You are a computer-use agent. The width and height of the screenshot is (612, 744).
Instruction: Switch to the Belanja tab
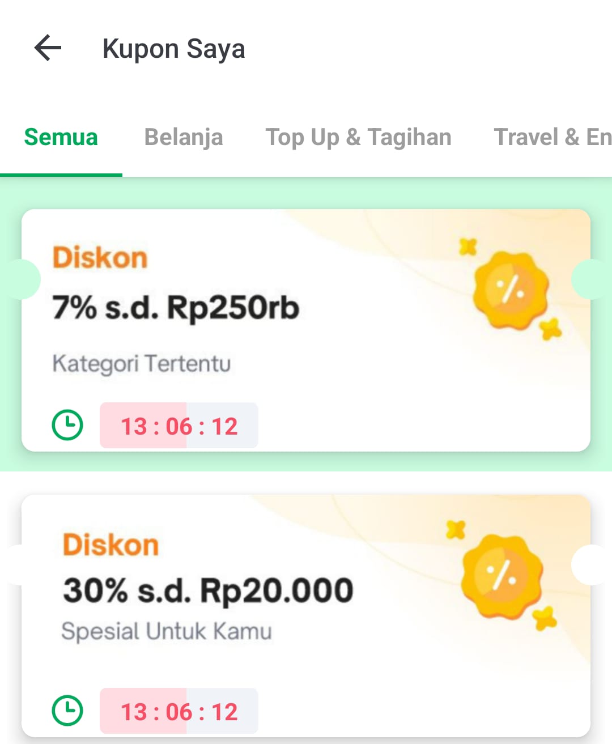pos(184,137)
